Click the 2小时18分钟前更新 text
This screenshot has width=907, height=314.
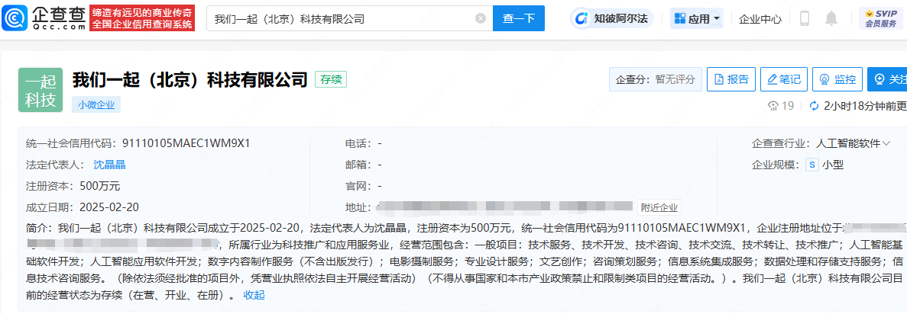865,106
